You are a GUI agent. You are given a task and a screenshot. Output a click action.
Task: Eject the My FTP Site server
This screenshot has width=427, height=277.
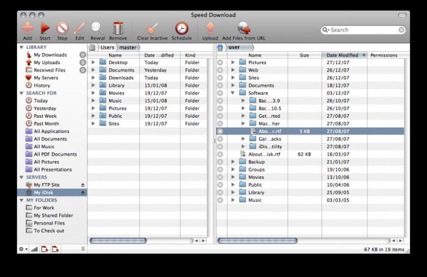tap(83, 185)
